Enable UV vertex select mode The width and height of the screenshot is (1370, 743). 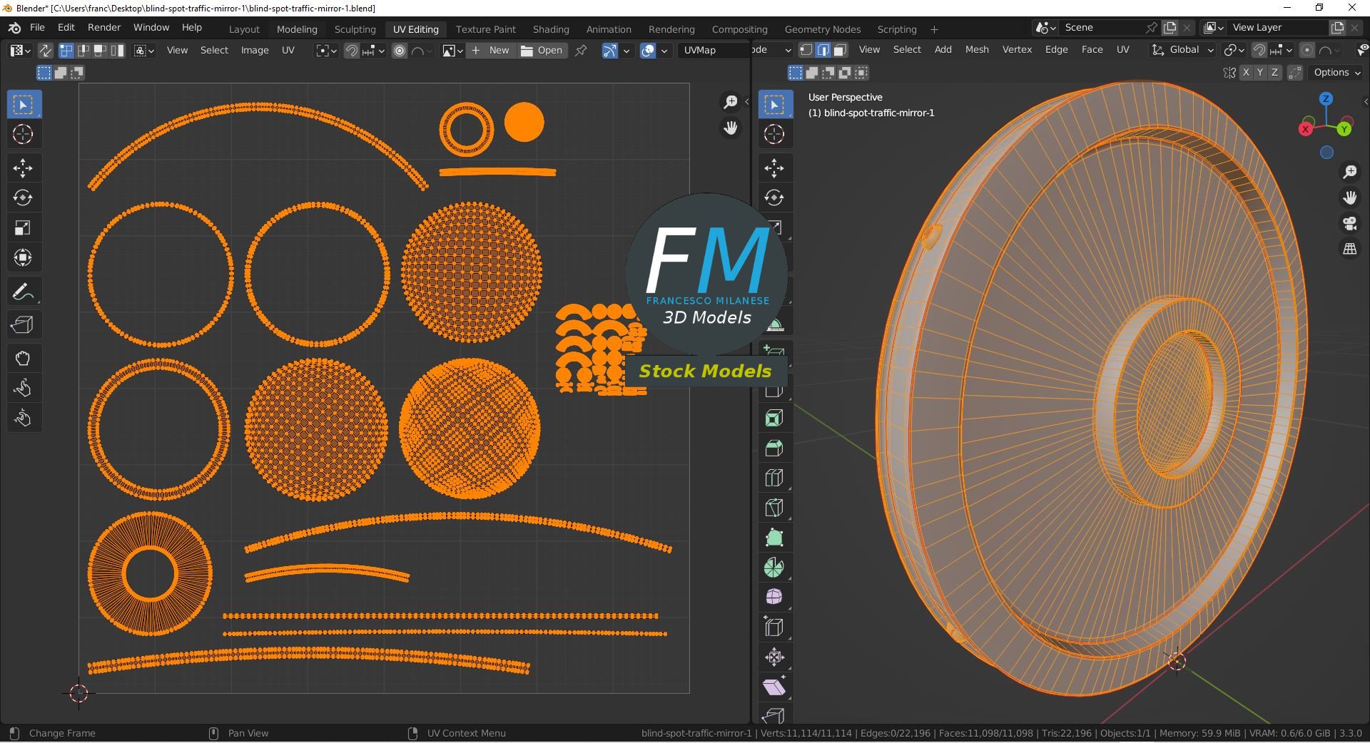66,51
